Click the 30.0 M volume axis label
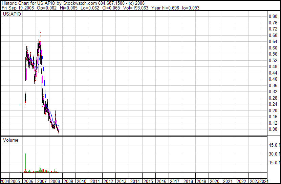The image size is (281, 184). [275, 154]
